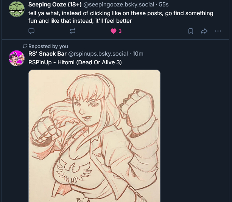This screenshot has height=202, width=232.
Task: Reply to the Seeping Ooze post
Action: [x=32, y=31]
